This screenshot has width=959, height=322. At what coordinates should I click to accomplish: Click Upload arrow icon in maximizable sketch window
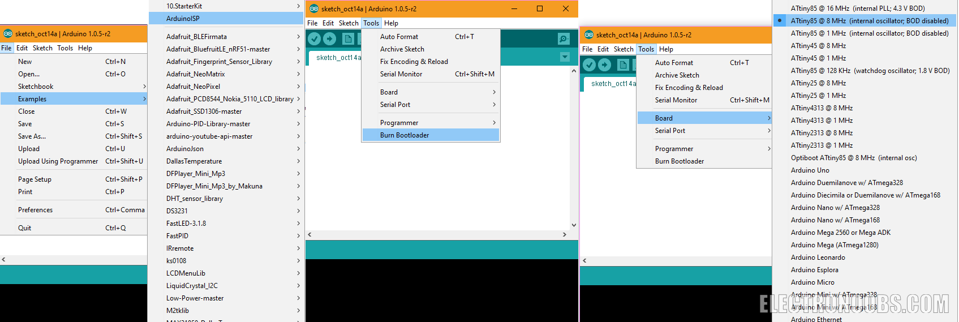coord(330,38)
